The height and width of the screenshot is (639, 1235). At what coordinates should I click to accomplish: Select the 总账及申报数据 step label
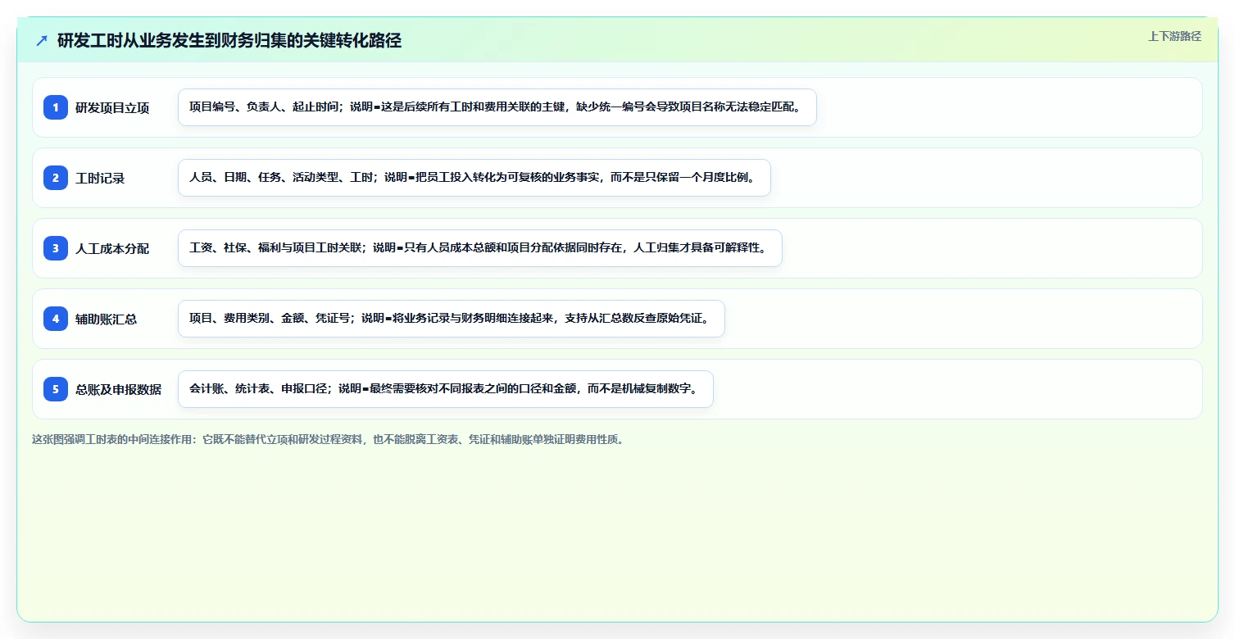(119, 389)
